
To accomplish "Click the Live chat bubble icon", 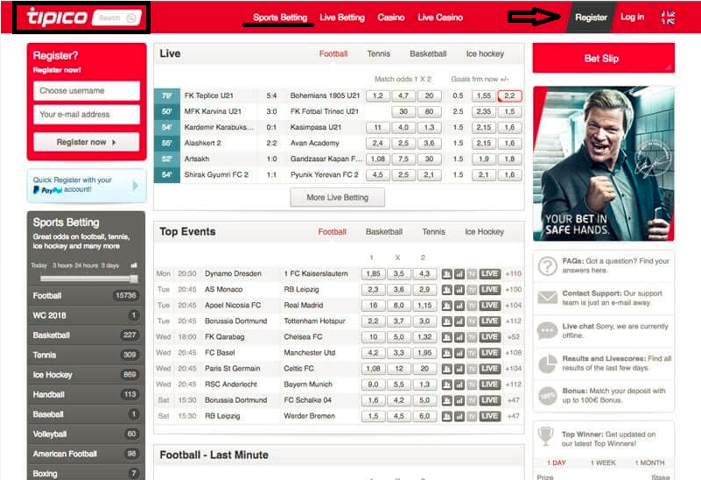I will [x=547, y=330].
